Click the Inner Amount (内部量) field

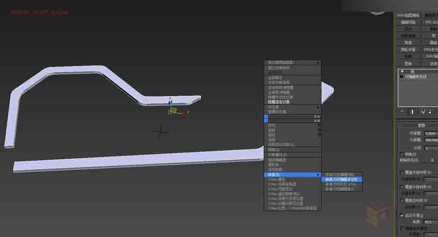(x=431, y=134)
